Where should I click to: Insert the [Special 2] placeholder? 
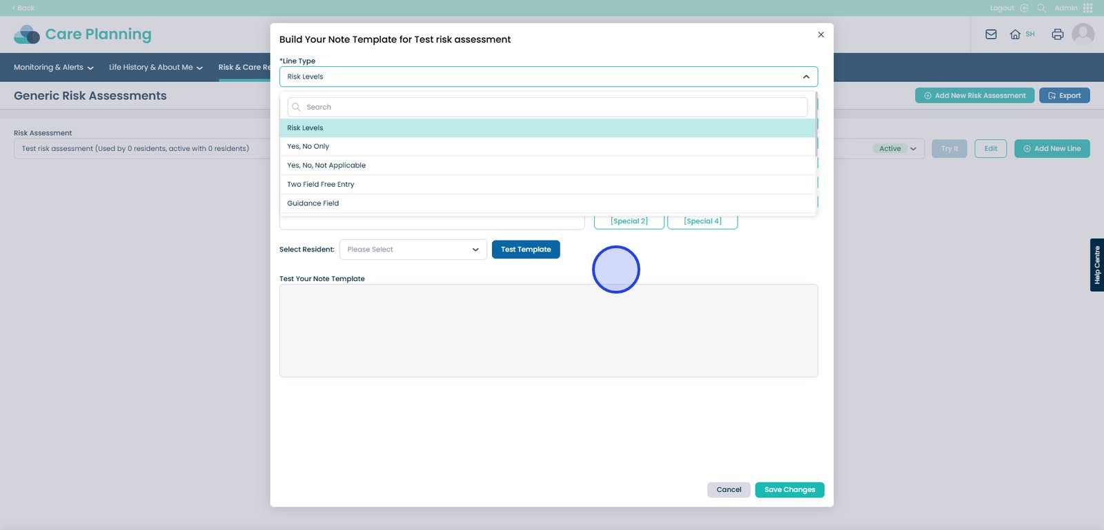[x=629, y=221]
